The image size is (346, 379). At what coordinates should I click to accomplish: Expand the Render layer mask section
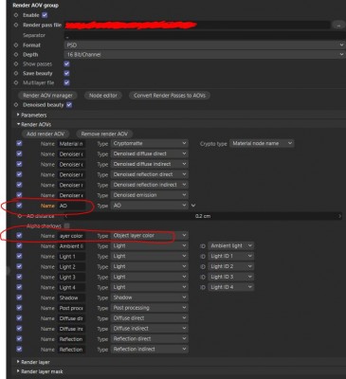pyautogui.click(x=18, y=371)
